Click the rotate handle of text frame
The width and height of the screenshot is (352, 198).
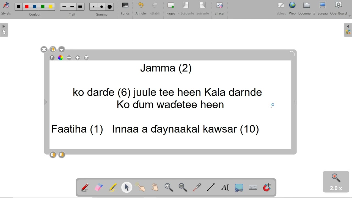[x=292, y=53]
